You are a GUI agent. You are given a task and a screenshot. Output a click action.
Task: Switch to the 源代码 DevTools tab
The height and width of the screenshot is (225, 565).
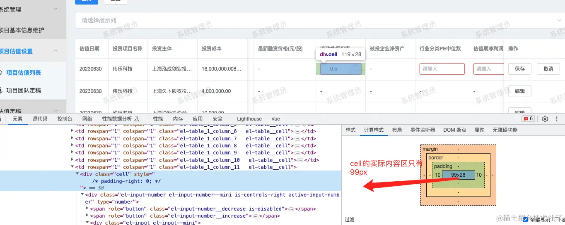(40, 119)
